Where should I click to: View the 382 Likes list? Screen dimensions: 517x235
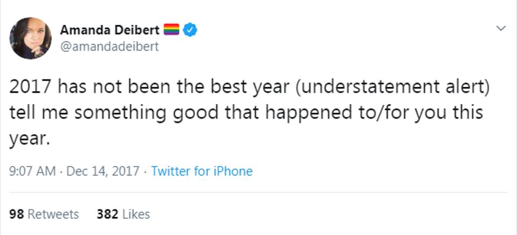(x=124, y=215)
